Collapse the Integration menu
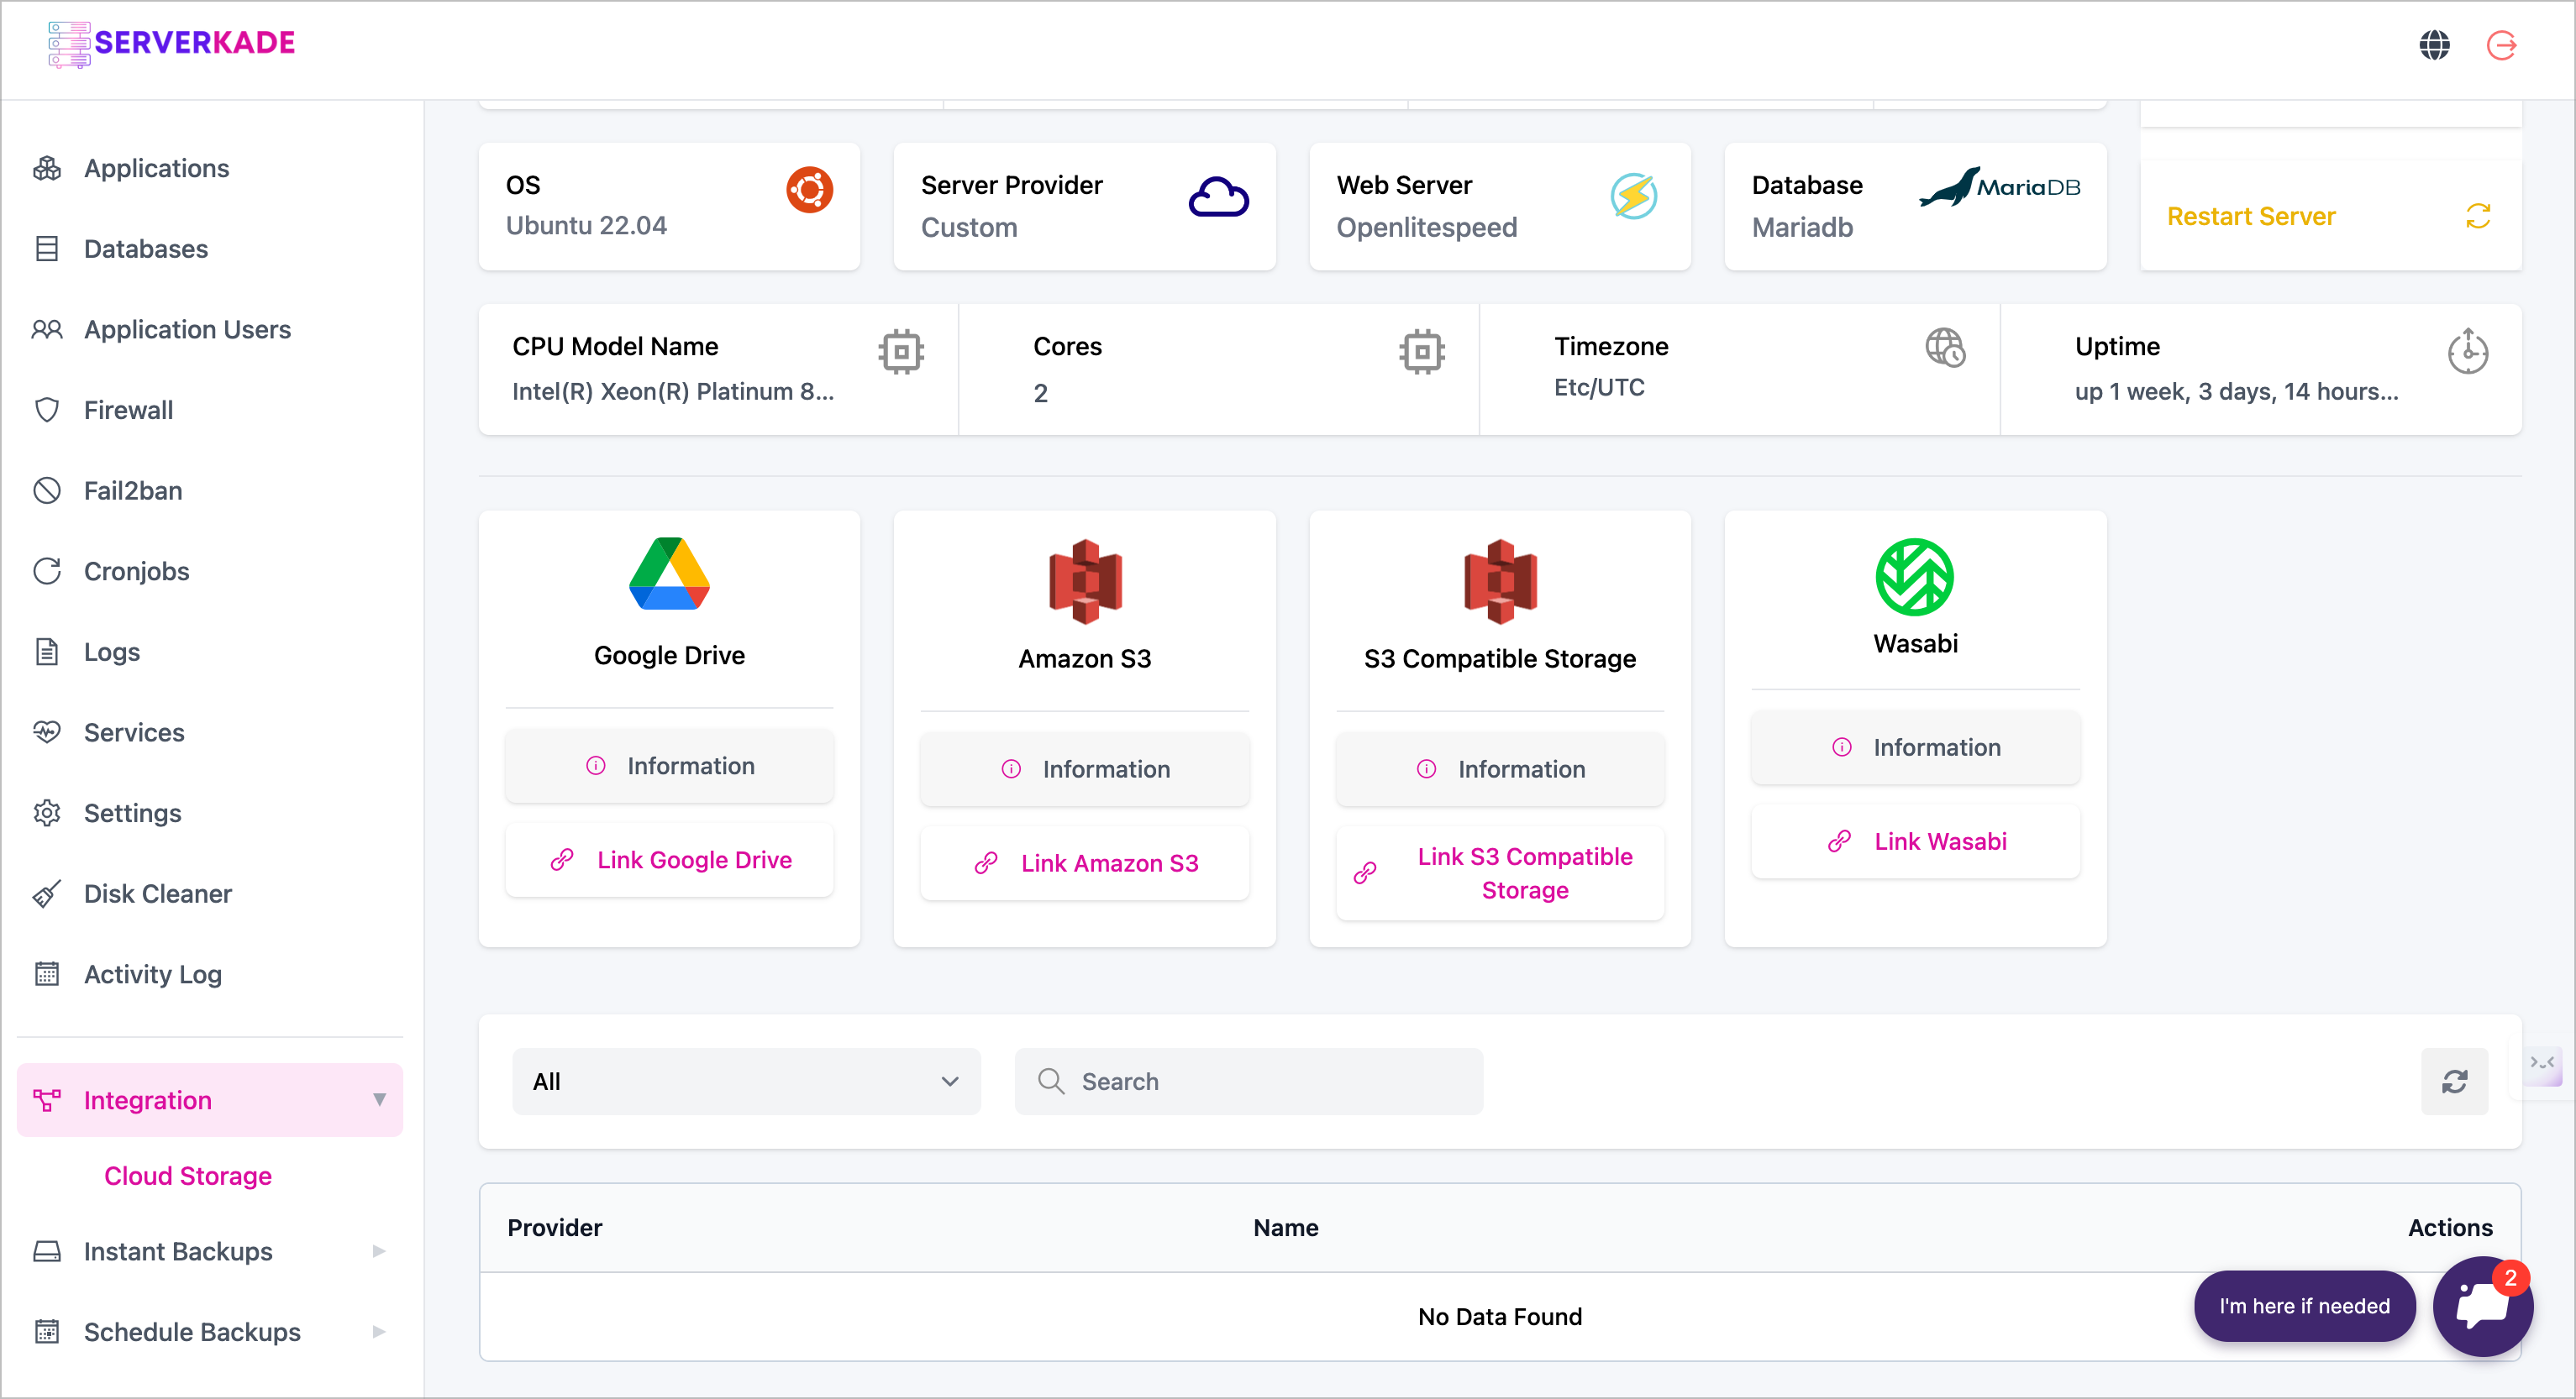2576x1399 pixels. (210, 1099)
